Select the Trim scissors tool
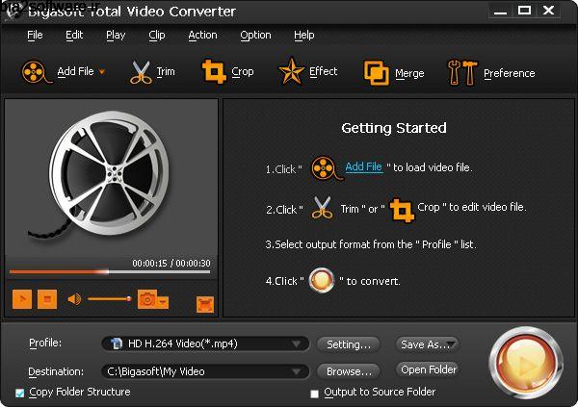Viewport: 578px width, 407px height. point(141,72)
